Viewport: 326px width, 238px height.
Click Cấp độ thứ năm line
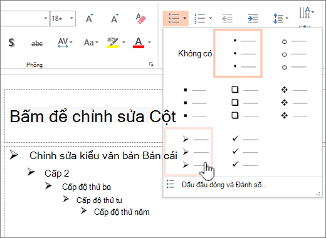tap(122, 212)
